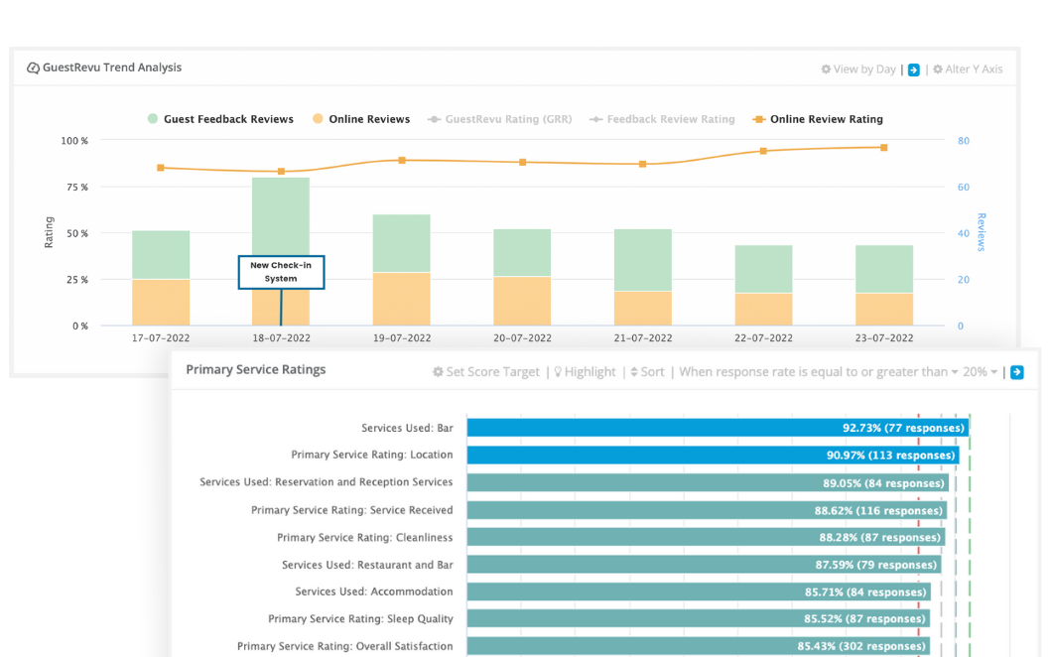1050x657 pixels.
Task: Click the 'Services Used: Bar' label
Action: point(407,428)
